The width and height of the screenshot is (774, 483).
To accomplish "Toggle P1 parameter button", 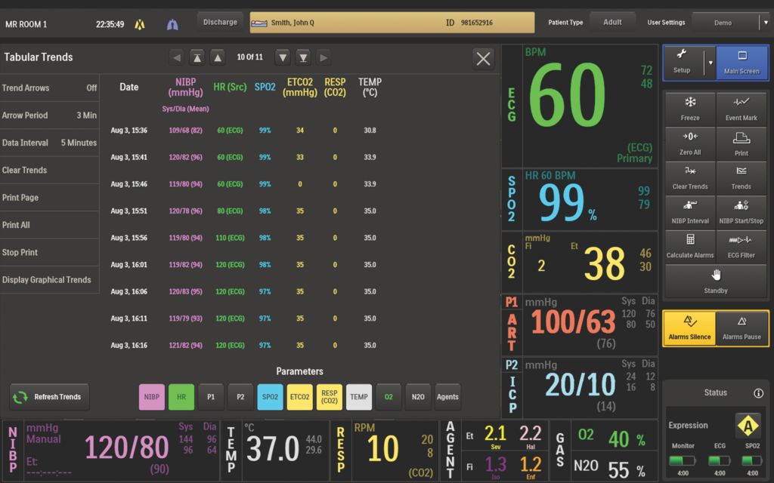I will point(211,397).
